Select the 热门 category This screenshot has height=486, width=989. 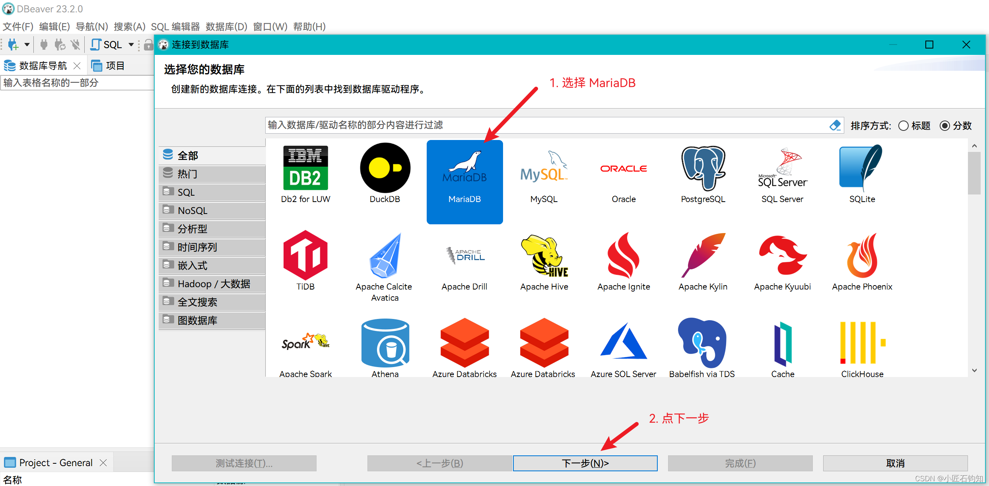(x=212, y=174)
